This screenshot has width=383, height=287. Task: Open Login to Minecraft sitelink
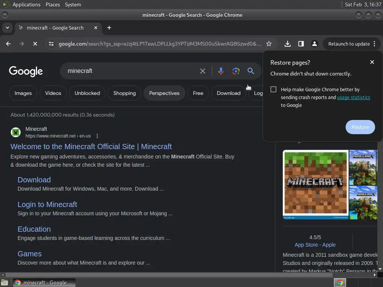coord(48,204)
